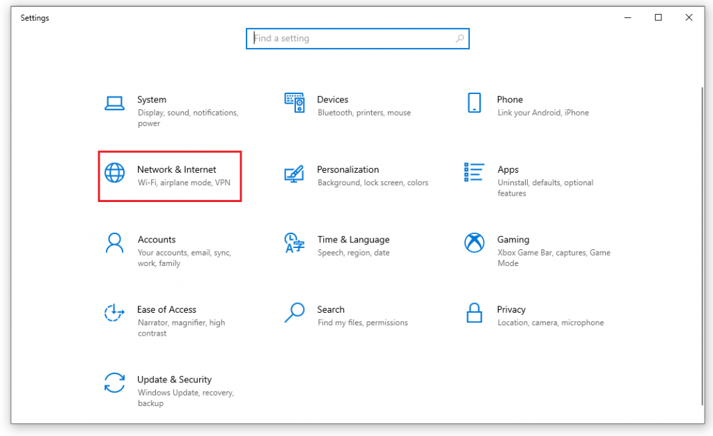
Task: Click the vertical scrollbar on the right
Action: (x=702, y=245)
